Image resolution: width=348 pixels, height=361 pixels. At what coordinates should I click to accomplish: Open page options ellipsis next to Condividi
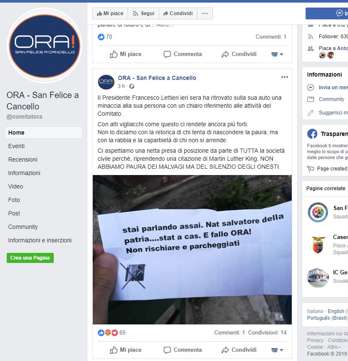(205, 13)
